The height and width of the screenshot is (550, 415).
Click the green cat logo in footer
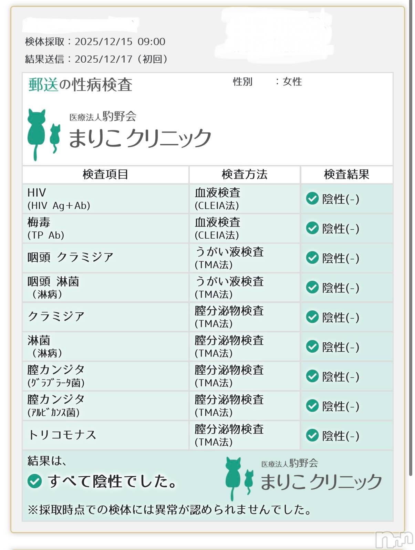[240, 478]
